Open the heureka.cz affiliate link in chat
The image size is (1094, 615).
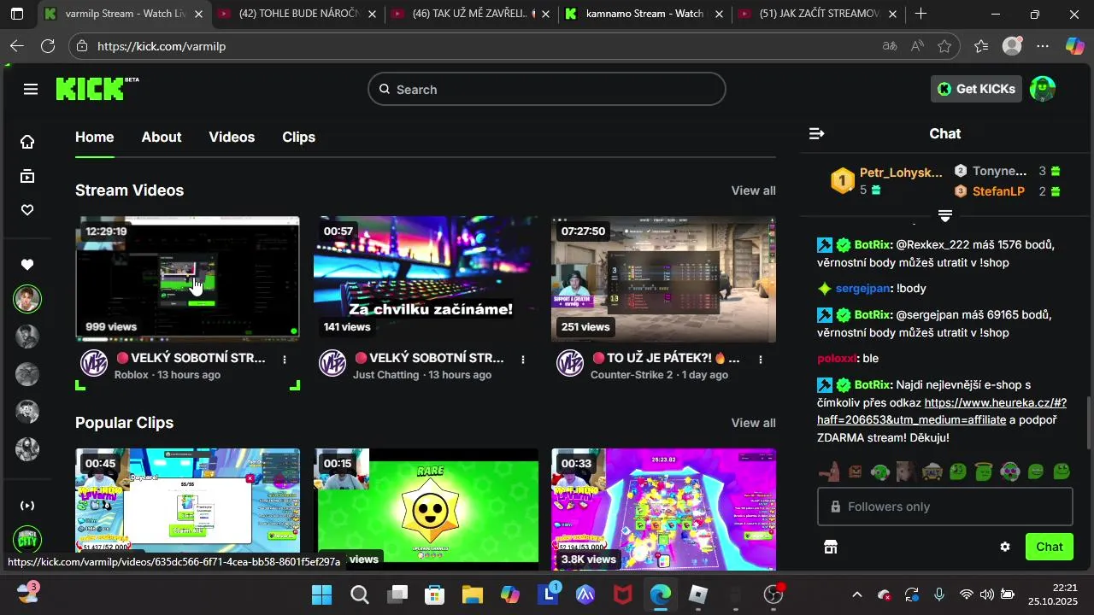(x=943, y=411)
